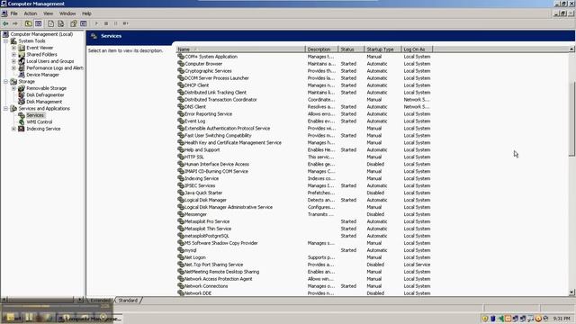
Task: Open the View menu
Action: tap(48, 13)
